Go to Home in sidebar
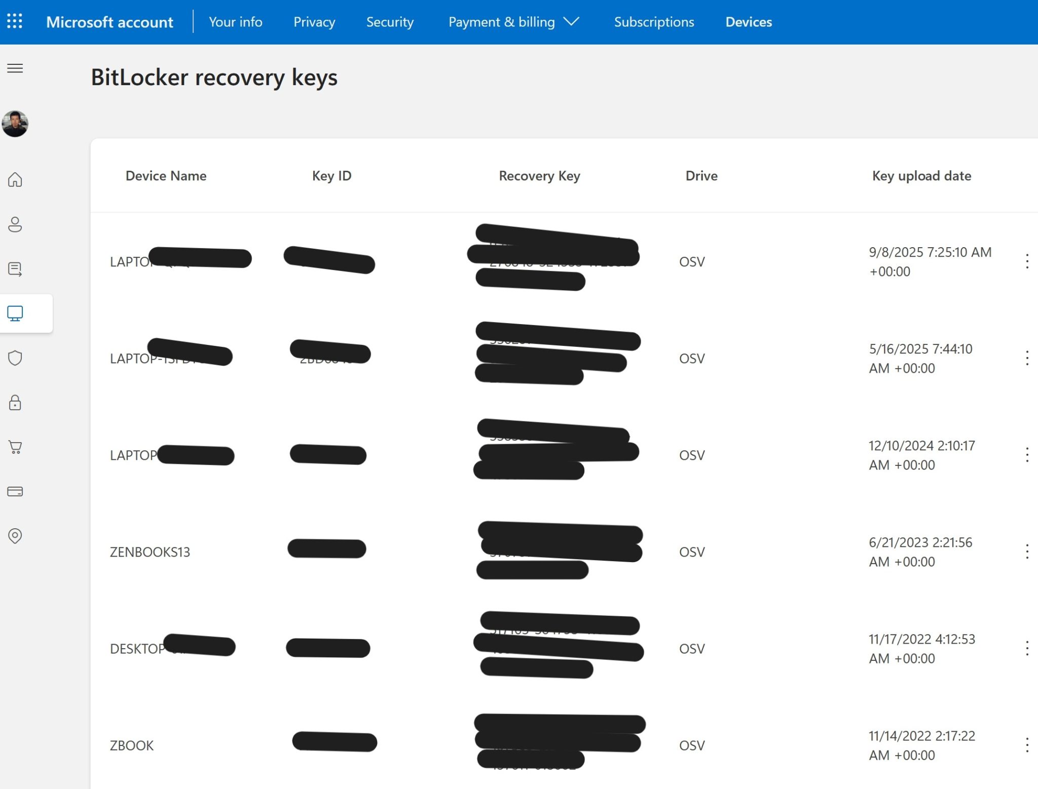Viewport: 1038px width, 789px height. [15, 179]
